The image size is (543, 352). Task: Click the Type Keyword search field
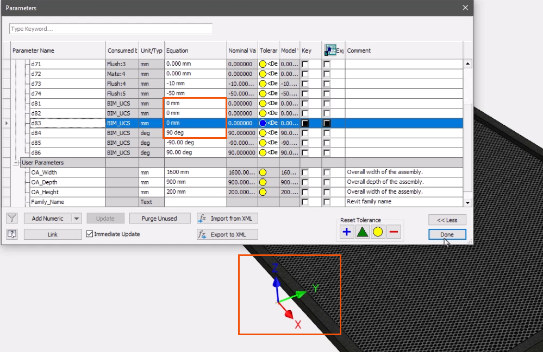point(110,29)
